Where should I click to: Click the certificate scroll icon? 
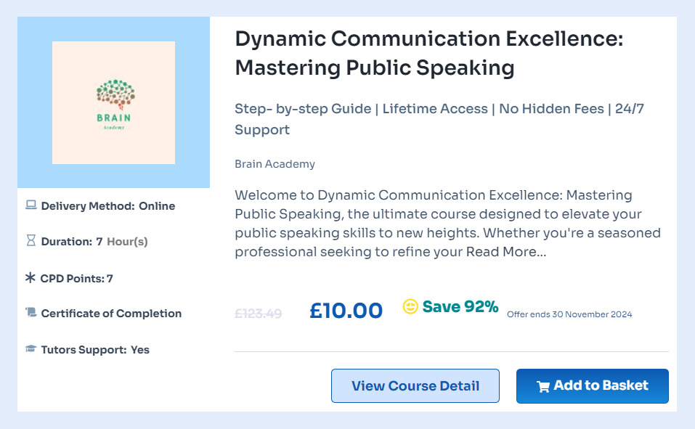tap(31, 313)
